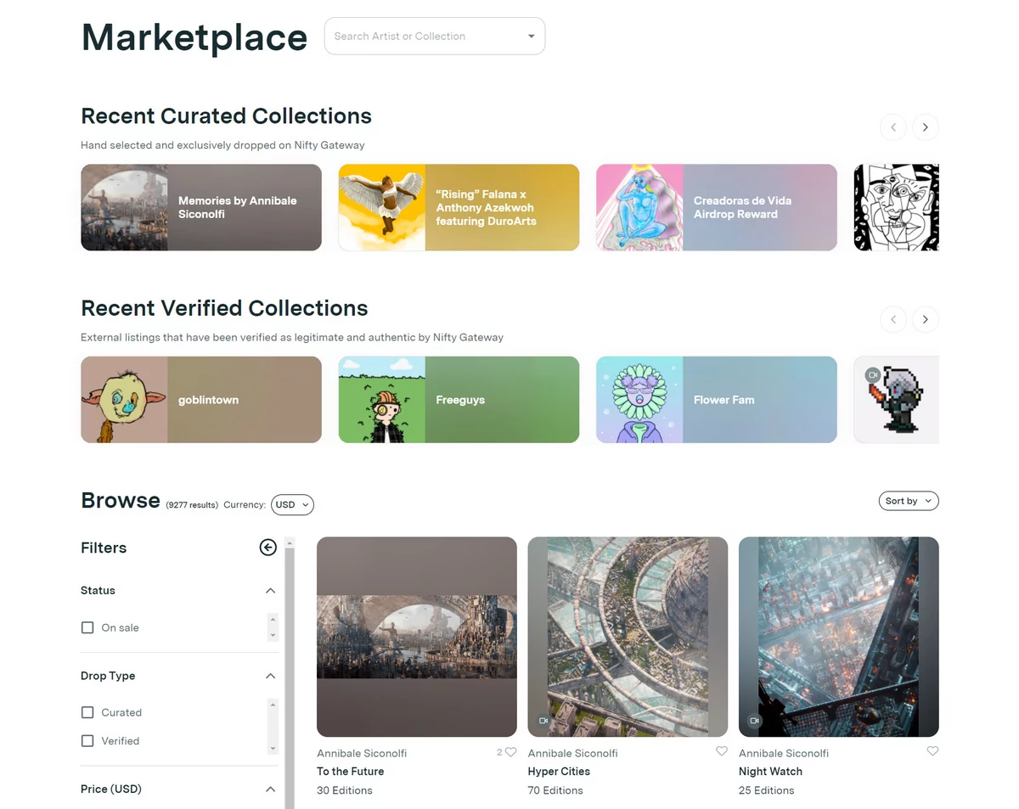
Task: Go to next Recent Curated Collections
Action: tap(926, 127)
